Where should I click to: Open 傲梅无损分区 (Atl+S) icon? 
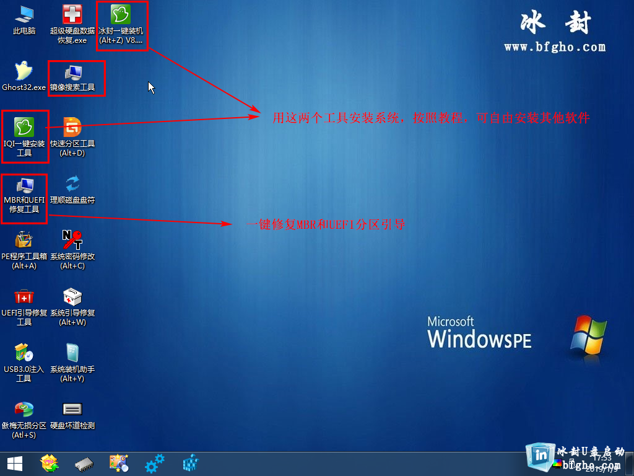tap(24, 420)
